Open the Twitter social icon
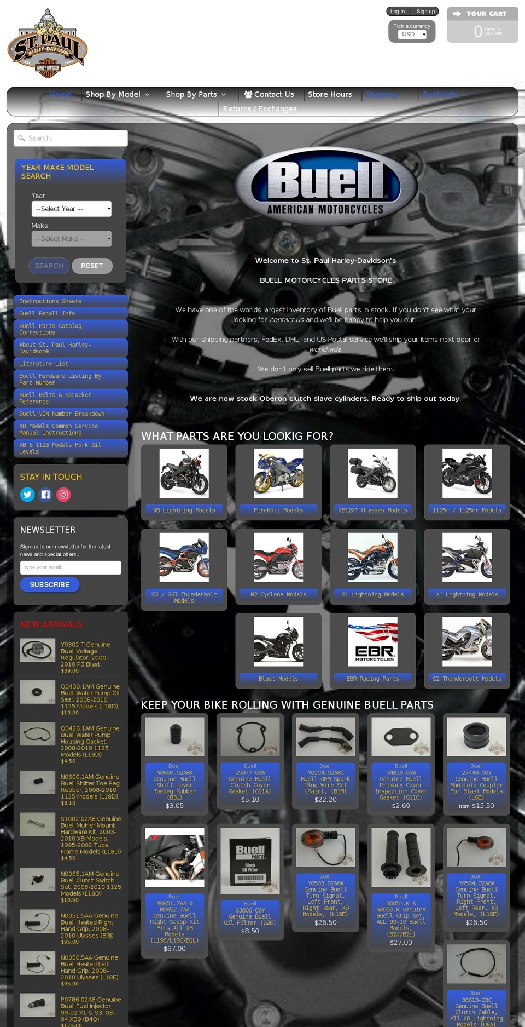 (27, 495)
